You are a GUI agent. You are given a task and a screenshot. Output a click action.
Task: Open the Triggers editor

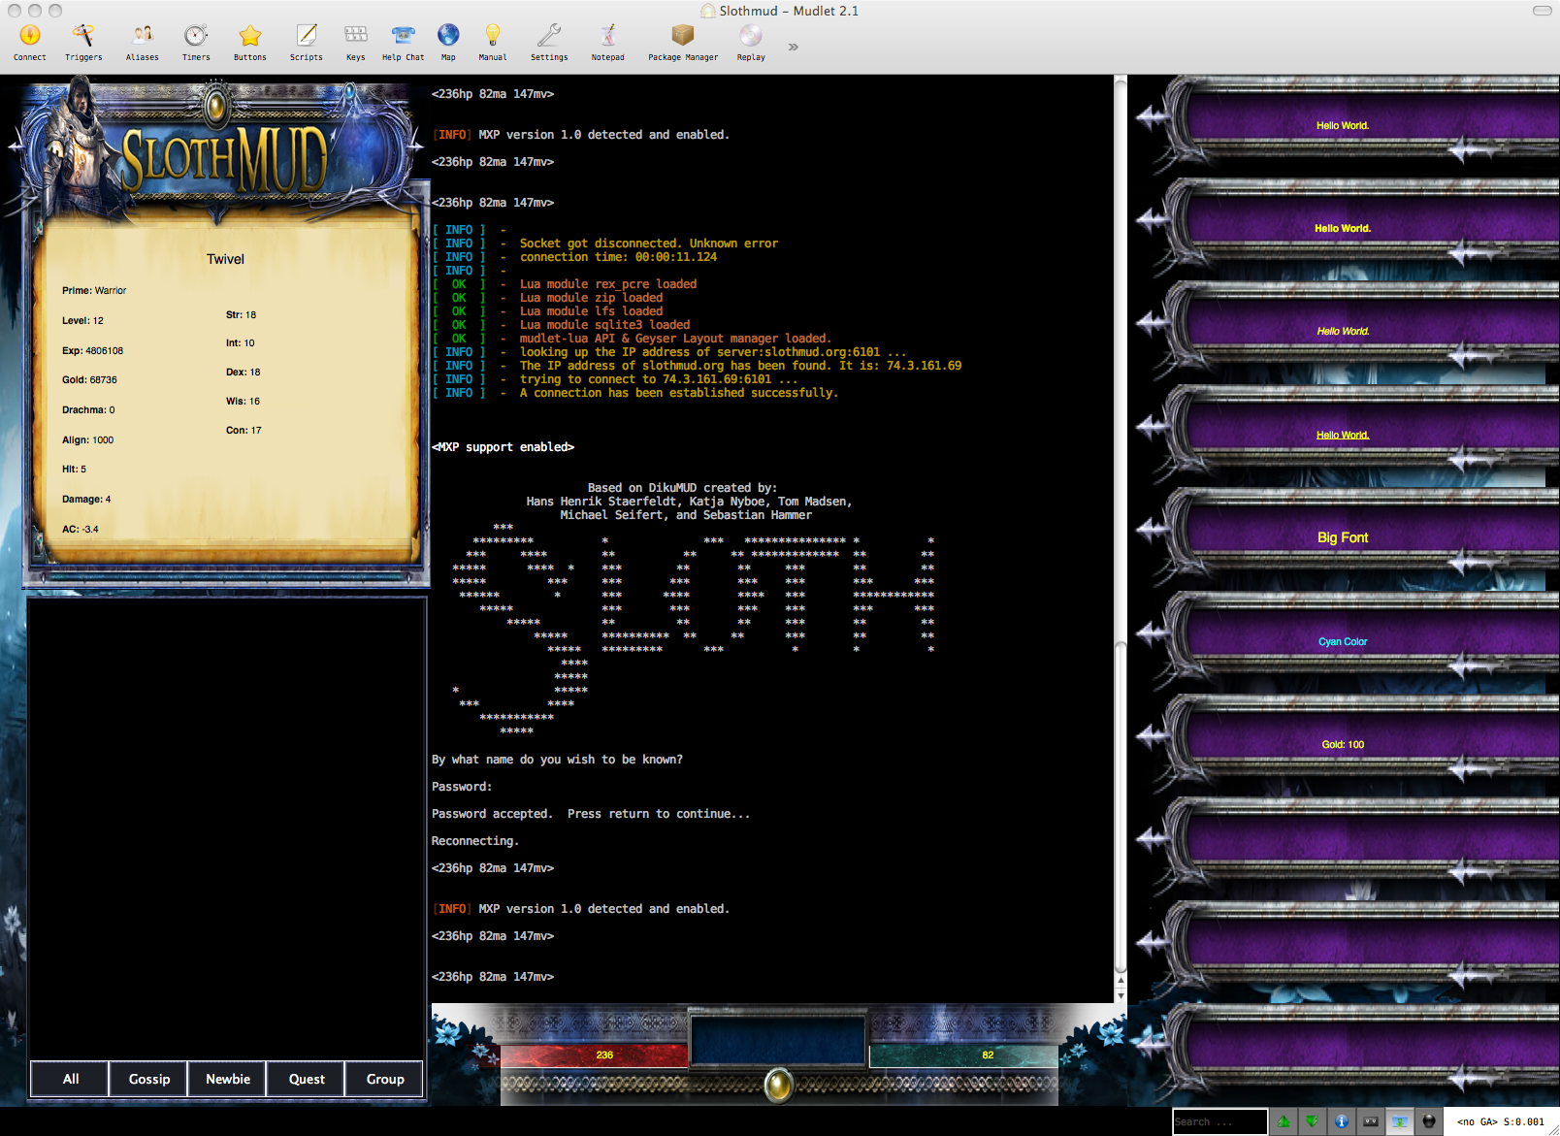[x=83, y=43]
